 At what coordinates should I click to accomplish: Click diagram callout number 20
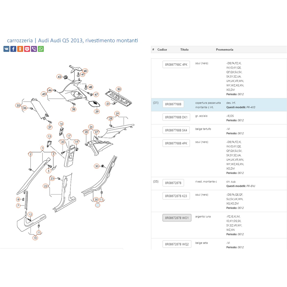(x=63, y=142)
